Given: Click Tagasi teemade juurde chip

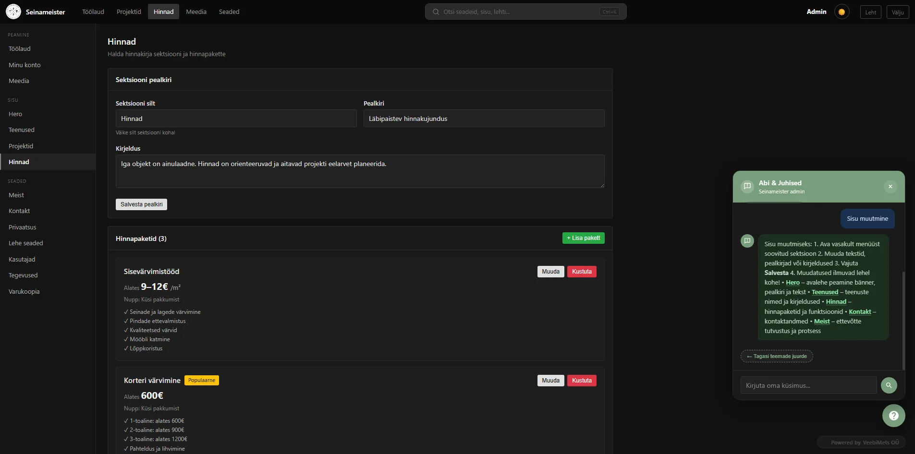Looking at the screenshot, I should [x=777, y=356].
